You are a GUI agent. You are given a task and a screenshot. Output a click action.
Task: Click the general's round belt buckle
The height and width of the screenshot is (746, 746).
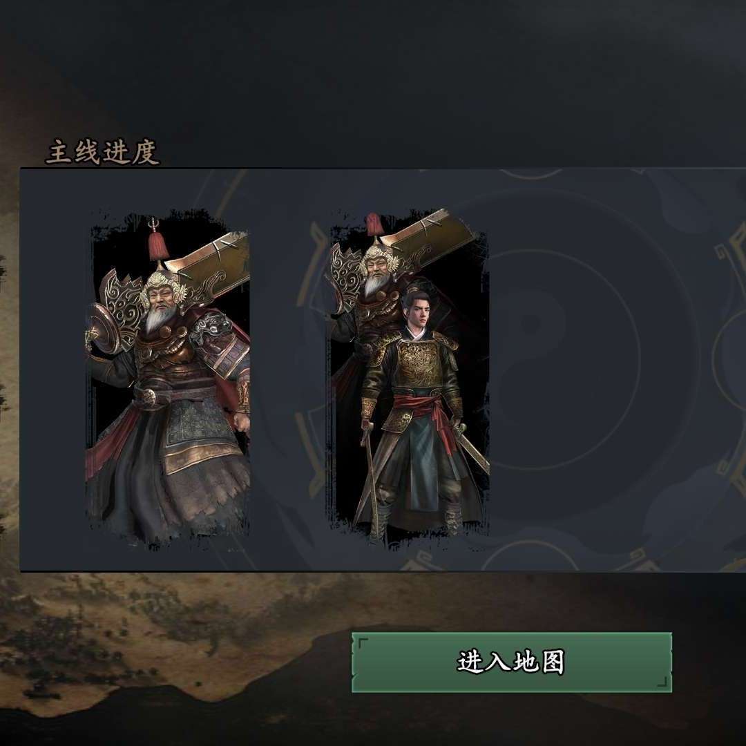[x=149, y=396]
